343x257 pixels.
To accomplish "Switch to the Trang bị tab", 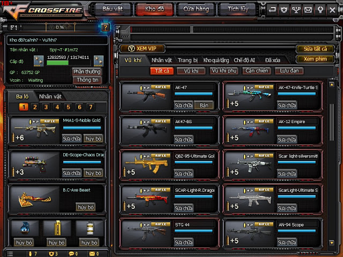I will point(188,60).
